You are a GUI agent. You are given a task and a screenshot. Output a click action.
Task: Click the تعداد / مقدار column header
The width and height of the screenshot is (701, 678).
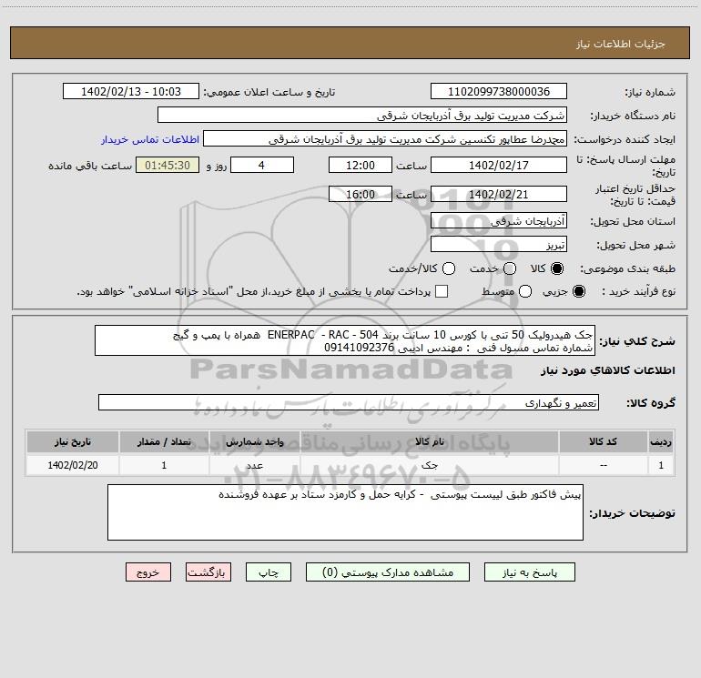tap(164, 442)
